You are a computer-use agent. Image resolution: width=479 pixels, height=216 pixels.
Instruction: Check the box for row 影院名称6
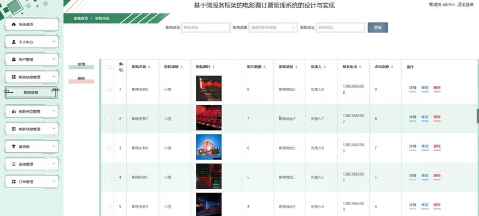pos(108,148)
